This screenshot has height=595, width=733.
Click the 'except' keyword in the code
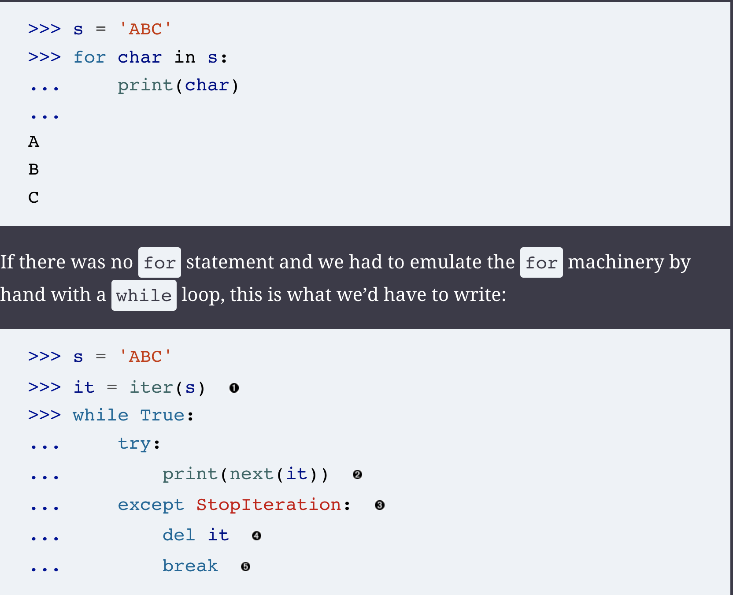(151, 505)
